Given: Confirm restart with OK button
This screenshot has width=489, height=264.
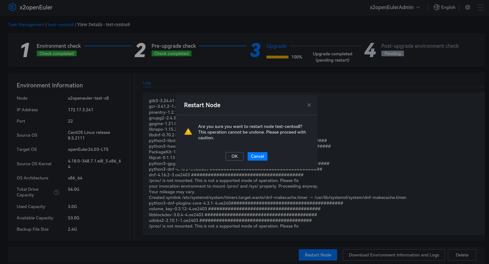Looking at the screenshot, I should coord(234,156).
